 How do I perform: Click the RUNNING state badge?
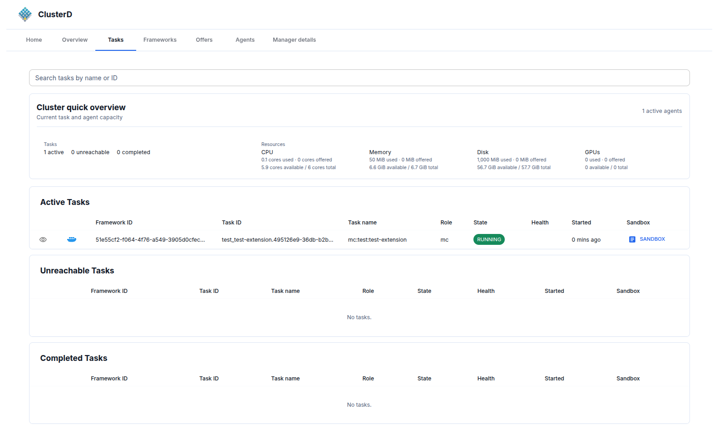point(489,239)
